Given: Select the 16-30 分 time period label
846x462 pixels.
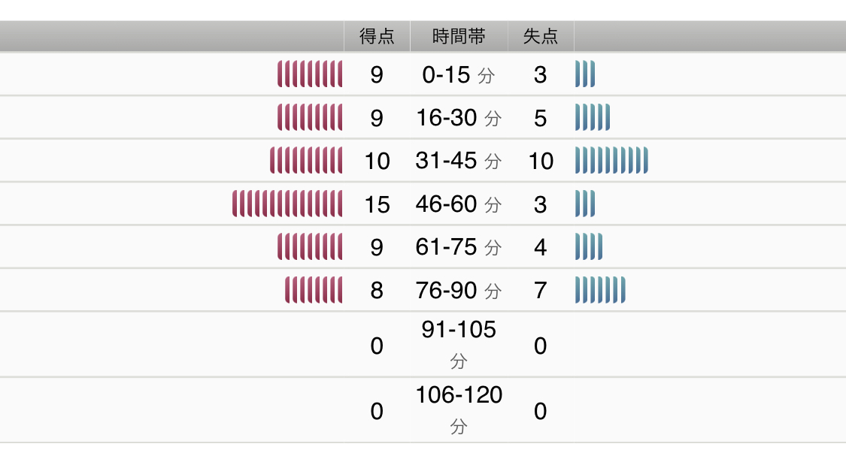Looking at the screenshot, I should click(x=459, y=118).
